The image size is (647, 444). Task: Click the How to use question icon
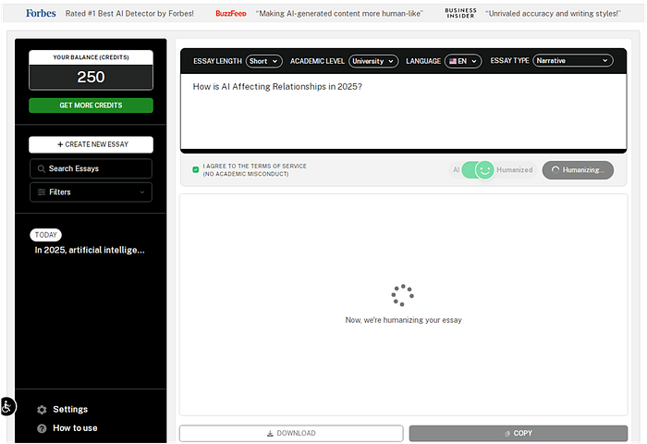[42, 428]
